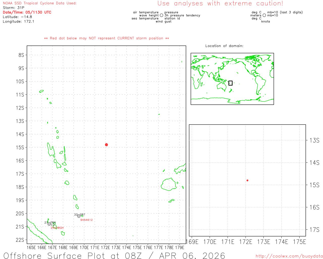Viewport: 323px width, 259px height.
Task: Click the legend circle beside 'meters'
Action: [x=264, y=15]
